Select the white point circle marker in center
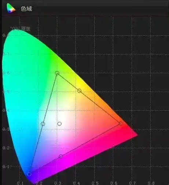Screen dimensions: 169x185 click(59, 124)
